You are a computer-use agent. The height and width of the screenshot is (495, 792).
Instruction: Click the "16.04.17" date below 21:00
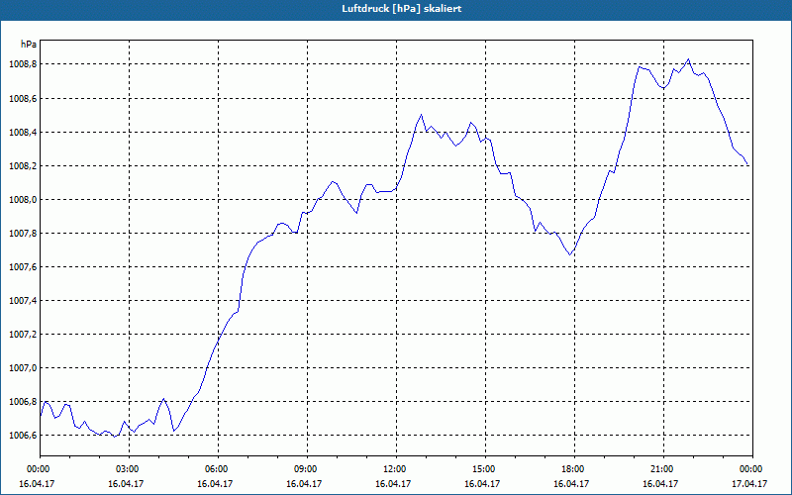659,483
